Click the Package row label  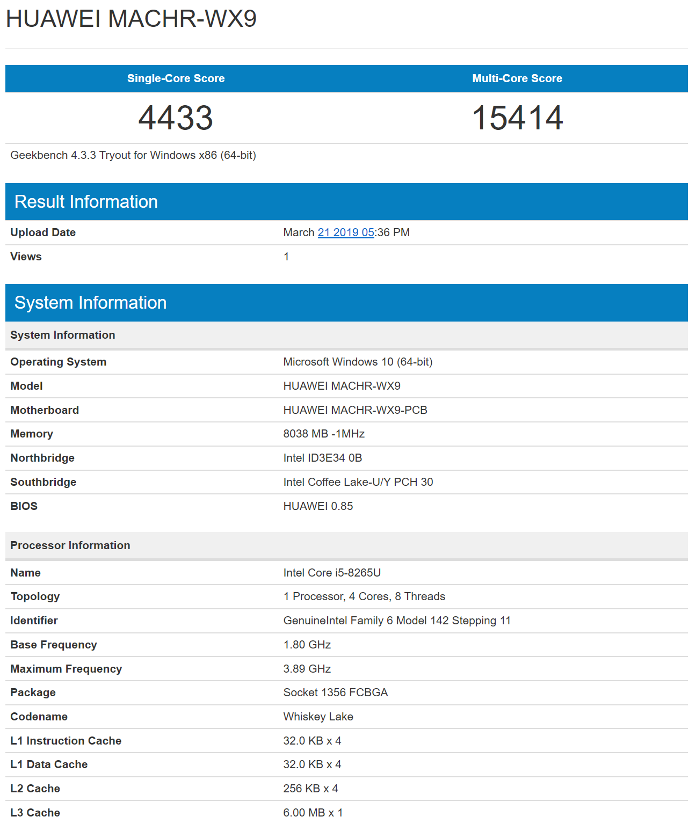coord(33,692)
